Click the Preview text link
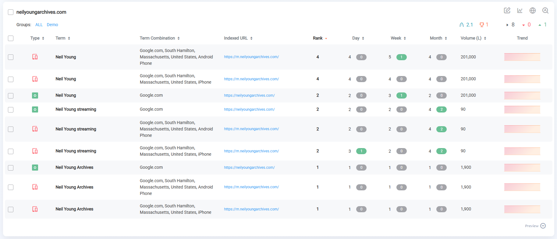The height and width of the screenshot is (239, 557). (532, 226)
